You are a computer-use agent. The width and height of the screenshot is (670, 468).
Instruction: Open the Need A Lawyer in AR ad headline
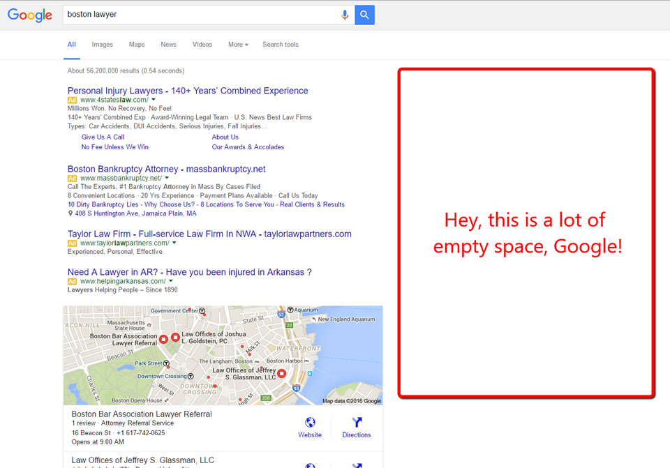(189, 272)
